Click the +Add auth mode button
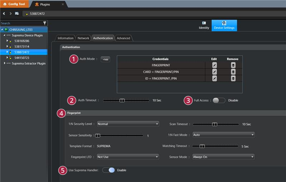This screenshot has width=286, height=182. tap(105, 60)
